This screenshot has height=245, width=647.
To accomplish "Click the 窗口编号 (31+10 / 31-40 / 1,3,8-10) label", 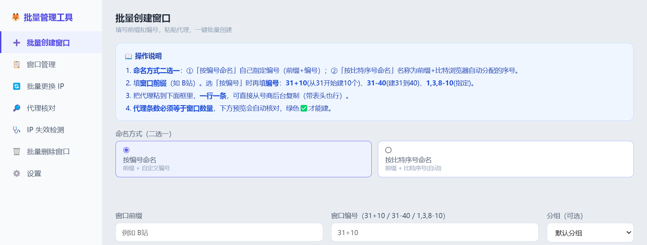I will click(x=388, y=216).
